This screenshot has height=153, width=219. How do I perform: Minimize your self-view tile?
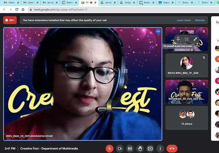tap(196, 39)
